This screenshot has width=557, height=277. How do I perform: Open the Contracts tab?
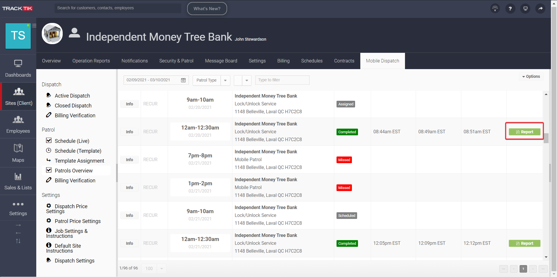coord(344,61)
